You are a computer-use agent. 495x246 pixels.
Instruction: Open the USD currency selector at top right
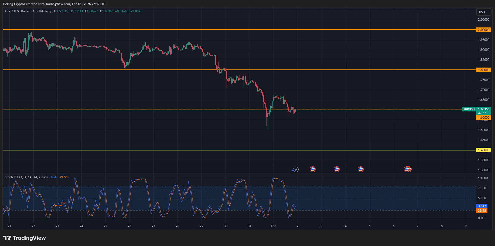click(483, 12)
